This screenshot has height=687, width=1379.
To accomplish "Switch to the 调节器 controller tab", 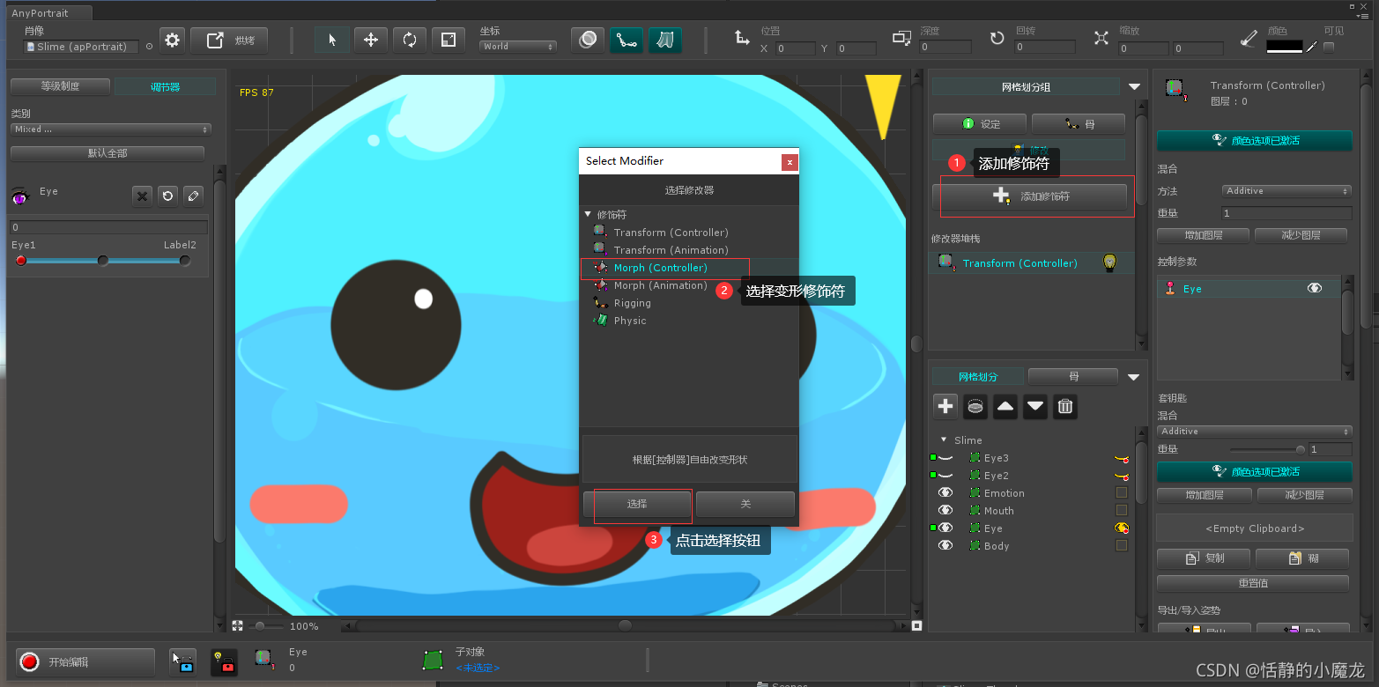I will [165, 86].
